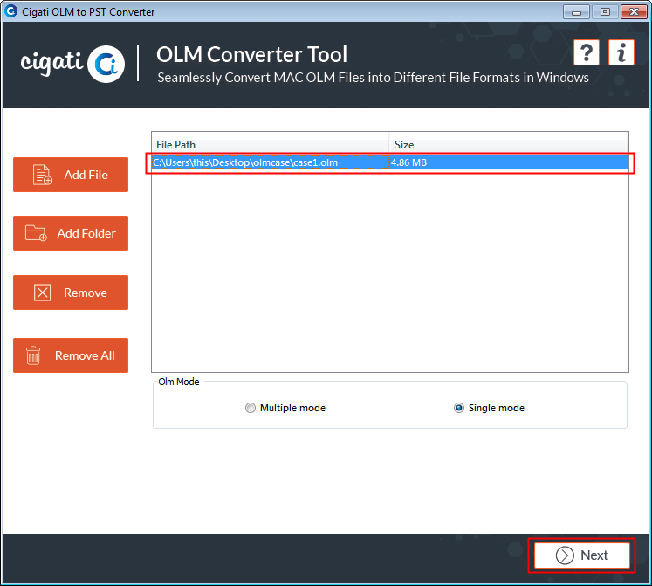Open the info icon in header
Screen dimensions: 652x586
(621, 53)
